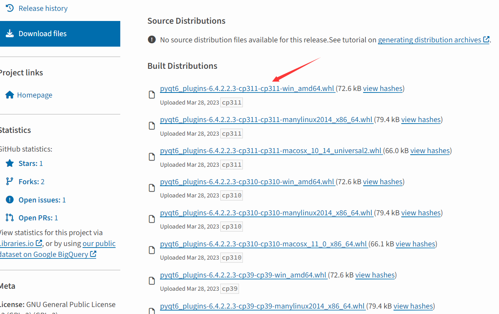Image resolution: width=499 pixels, height=314 pixels.
Task: Click the Homepage house icon
Action: 10,95
